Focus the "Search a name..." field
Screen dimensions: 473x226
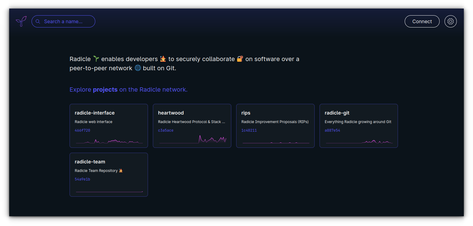tap(63, 21)
